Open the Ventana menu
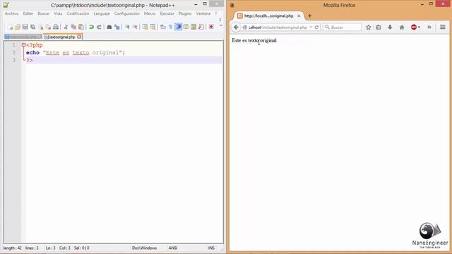 203,13
